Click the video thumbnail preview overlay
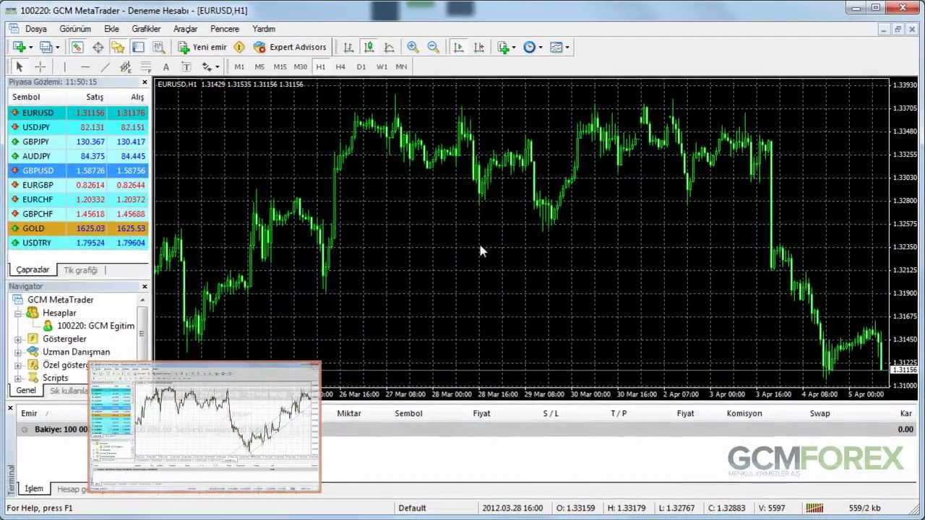 tap(205, 427)
